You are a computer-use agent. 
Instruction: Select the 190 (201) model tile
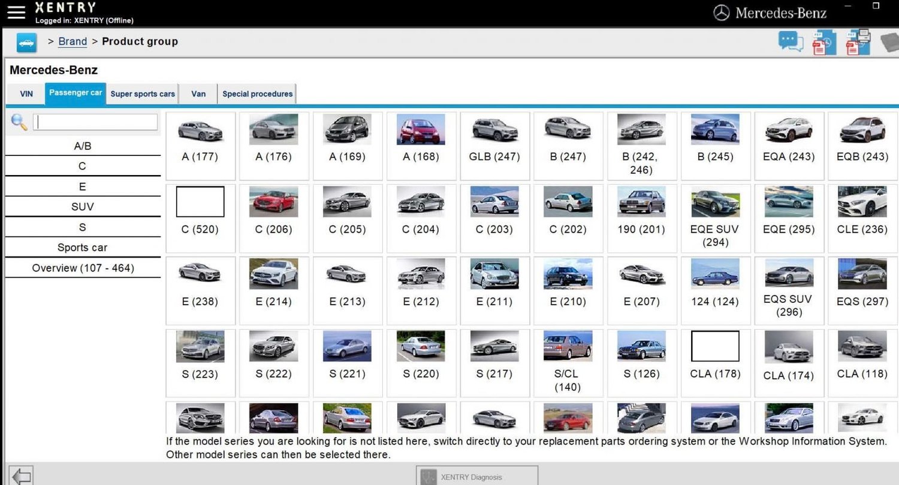click(x=642, y=218)
